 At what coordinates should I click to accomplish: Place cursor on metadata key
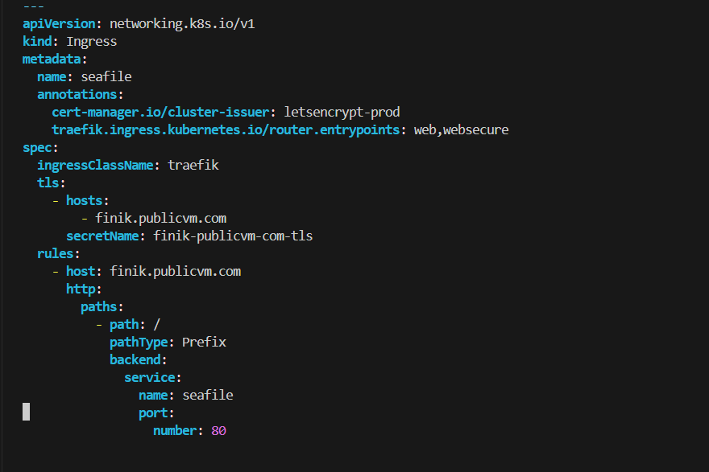[x=52, y=60]
